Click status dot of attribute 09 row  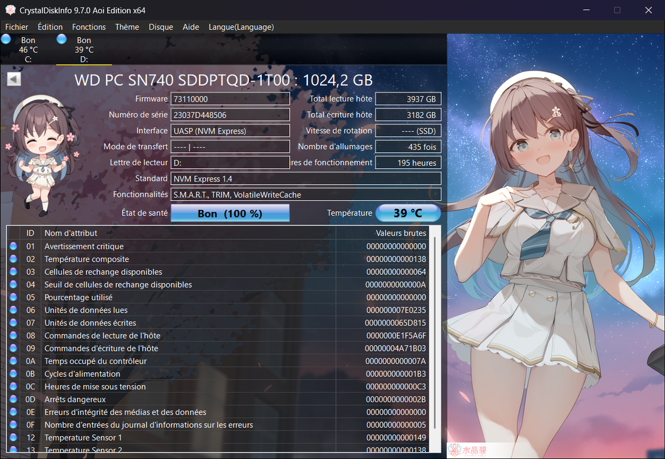coord(13,348)
